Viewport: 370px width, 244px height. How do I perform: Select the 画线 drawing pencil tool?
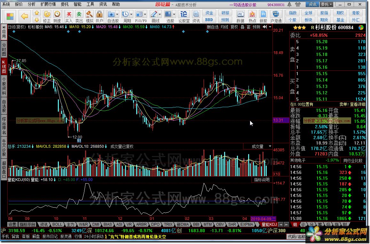tap(154, 14)
